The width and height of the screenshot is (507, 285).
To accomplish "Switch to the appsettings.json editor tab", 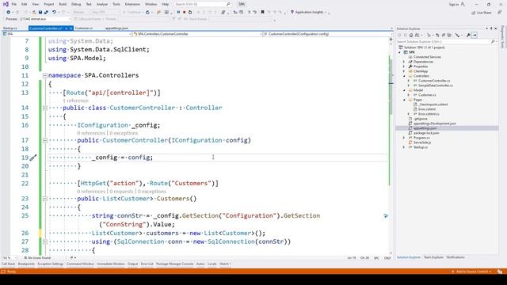I will click(116, 28).
